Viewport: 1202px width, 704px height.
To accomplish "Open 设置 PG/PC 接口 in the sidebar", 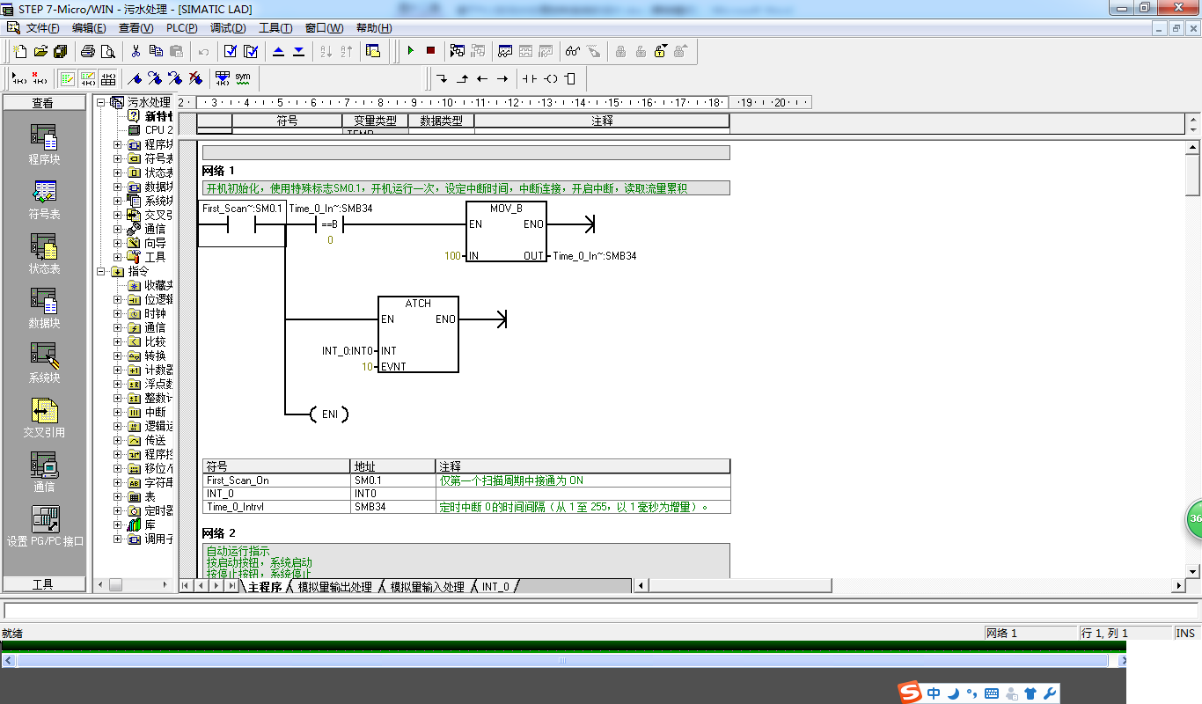I will tap(45, 527).
